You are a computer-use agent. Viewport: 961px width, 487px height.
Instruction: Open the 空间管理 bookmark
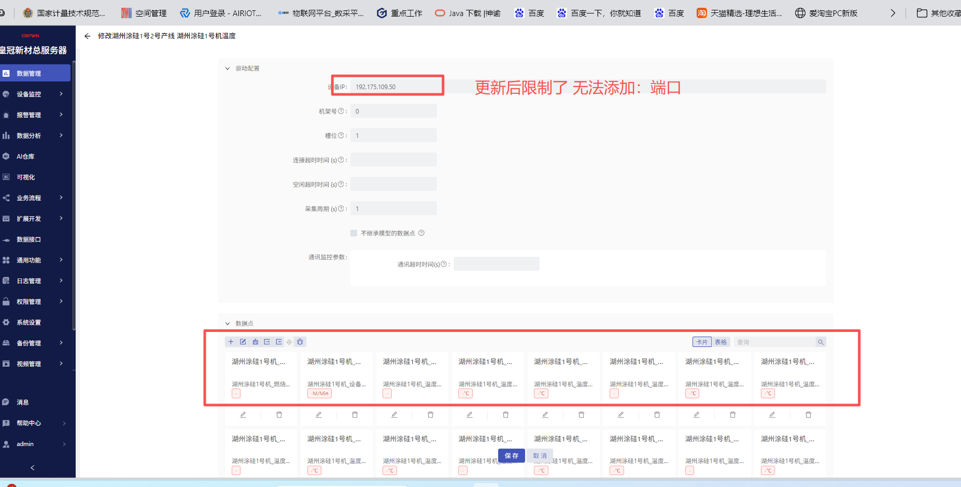144,13
